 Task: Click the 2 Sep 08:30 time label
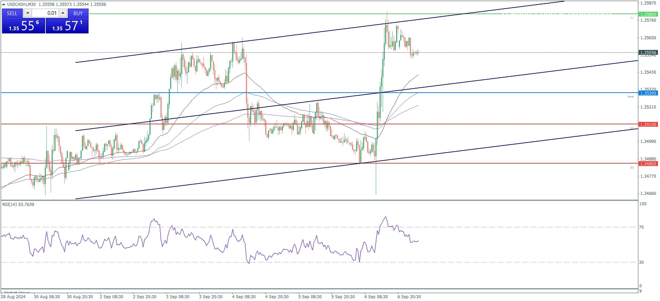(x=111, y=297)
